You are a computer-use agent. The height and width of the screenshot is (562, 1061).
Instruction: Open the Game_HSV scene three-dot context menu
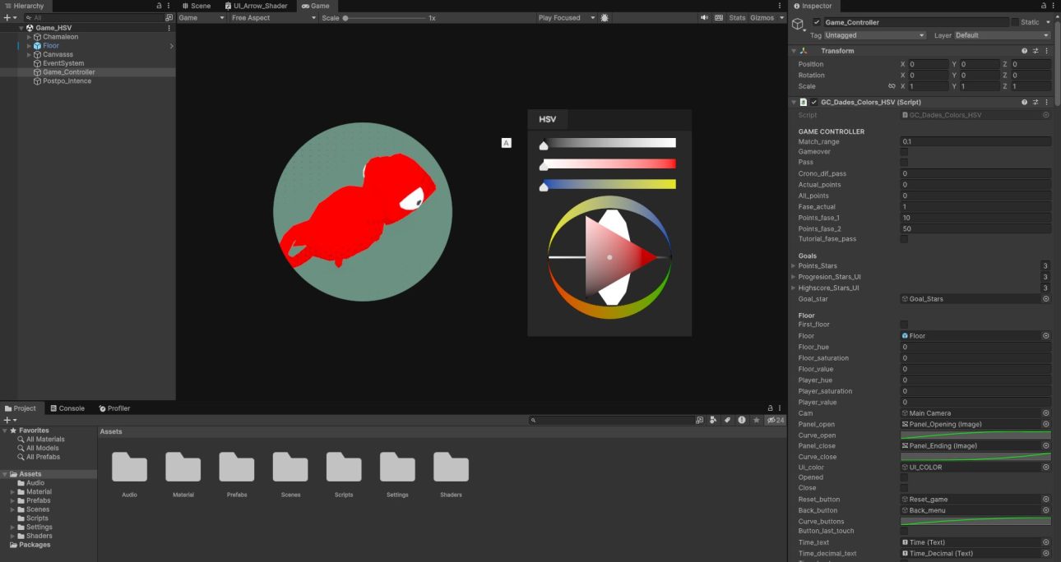point(169,28)
